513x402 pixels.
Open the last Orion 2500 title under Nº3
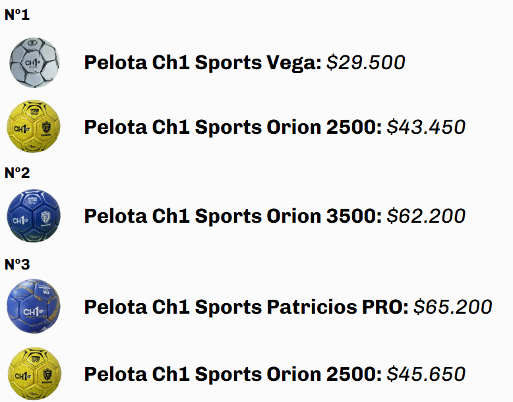pos(232,374)
